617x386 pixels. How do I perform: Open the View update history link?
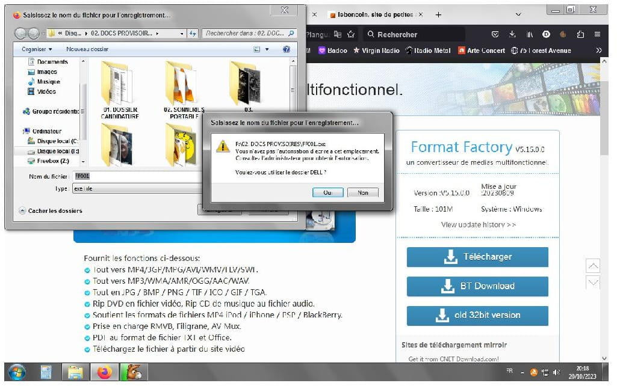pyautogui.click(x=478, y=225)
